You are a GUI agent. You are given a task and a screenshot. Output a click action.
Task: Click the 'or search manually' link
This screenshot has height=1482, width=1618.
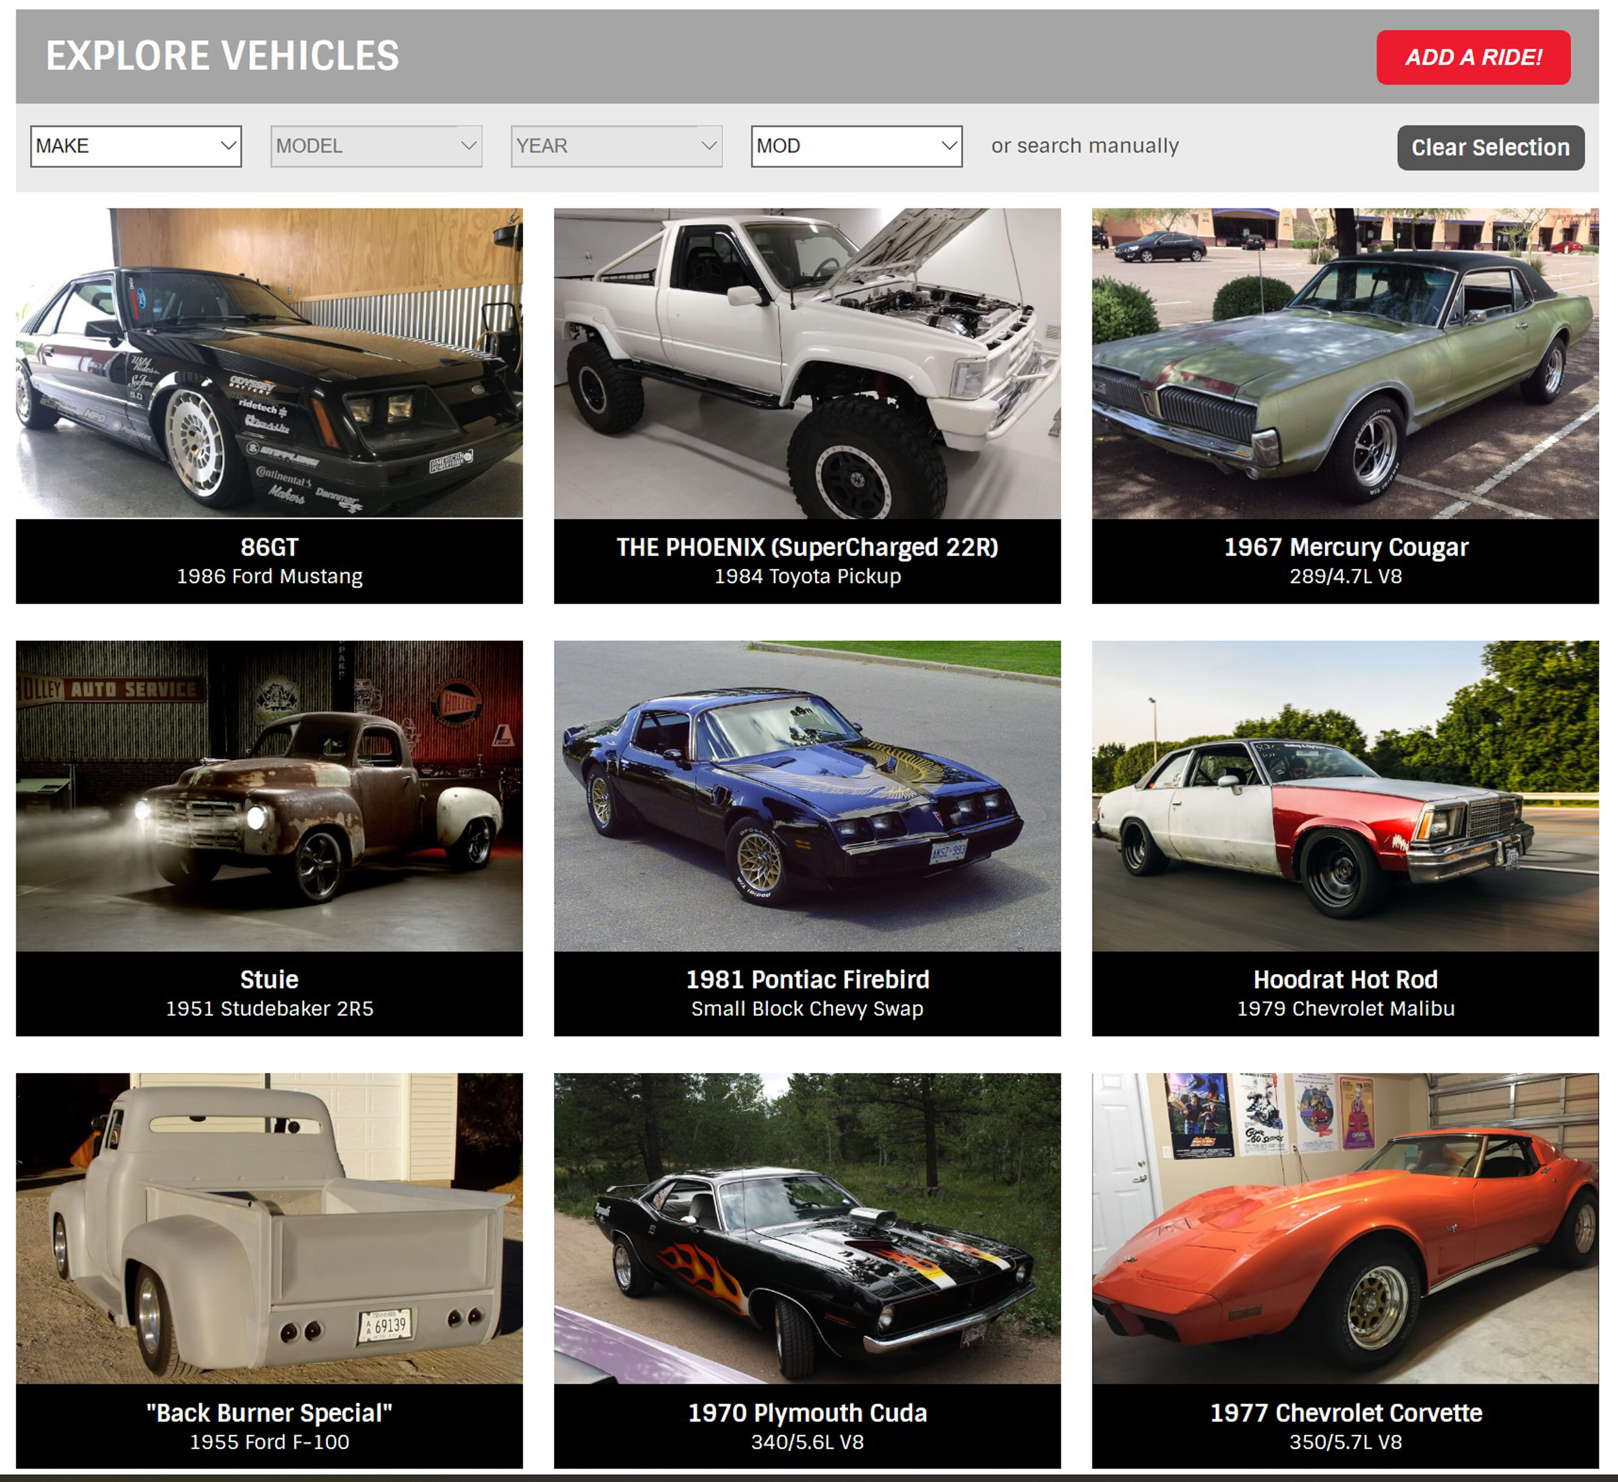click(1085, 146)
